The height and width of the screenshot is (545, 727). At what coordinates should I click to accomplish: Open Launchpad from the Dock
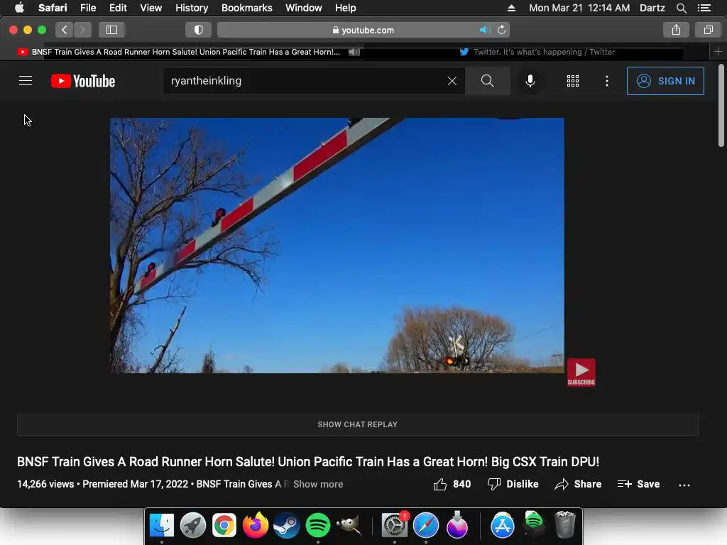click(193, 525)
